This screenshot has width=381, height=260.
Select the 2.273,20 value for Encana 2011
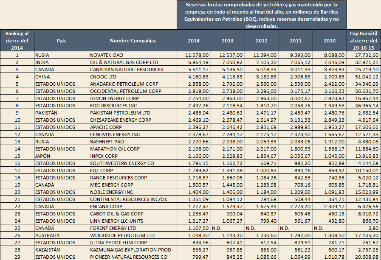click(x=296, y=207)
